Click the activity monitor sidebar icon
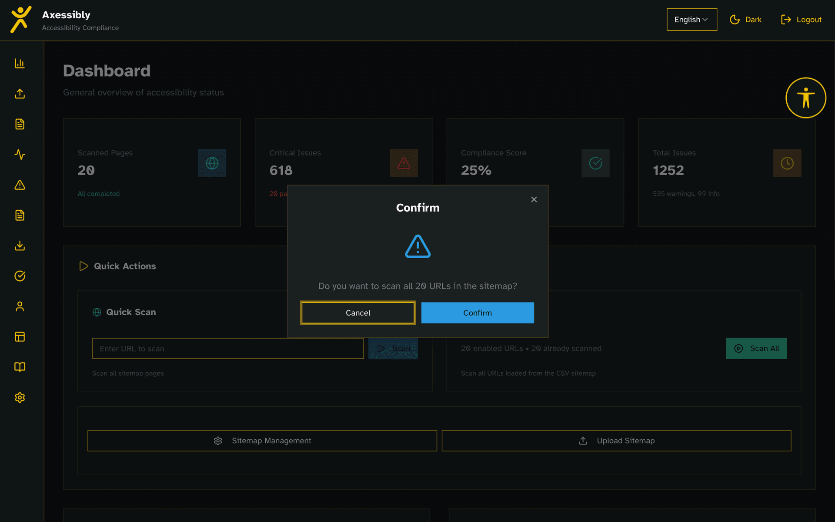Screen dimensions: 835x522 click(20, 155)
